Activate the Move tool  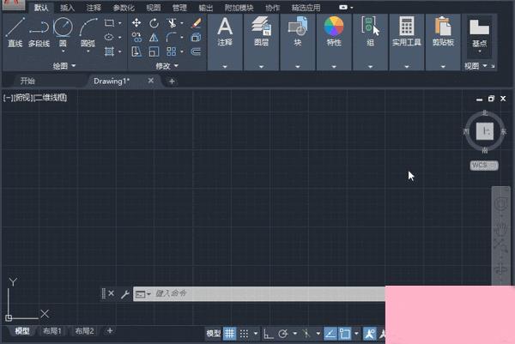point(136,22)
